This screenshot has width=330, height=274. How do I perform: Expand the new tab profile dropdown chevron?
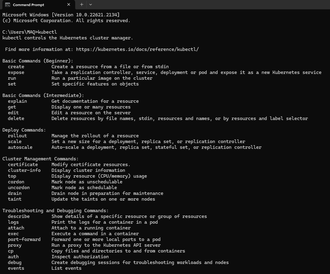91,5
